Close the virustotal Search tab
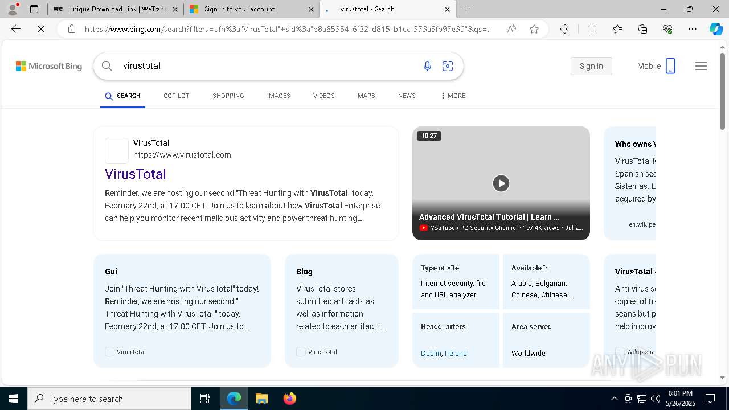The image size is (729, 410). (x=447, y=9)
